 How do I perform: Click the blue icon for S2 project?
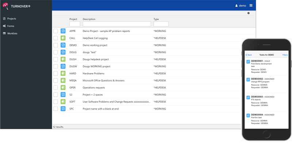click(63, 94)
